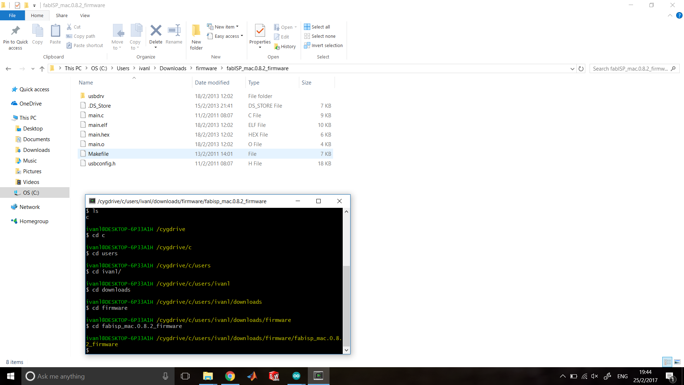684x385 pixels.
Task: Select Network in navigation pane
Action: click(30, 207)
